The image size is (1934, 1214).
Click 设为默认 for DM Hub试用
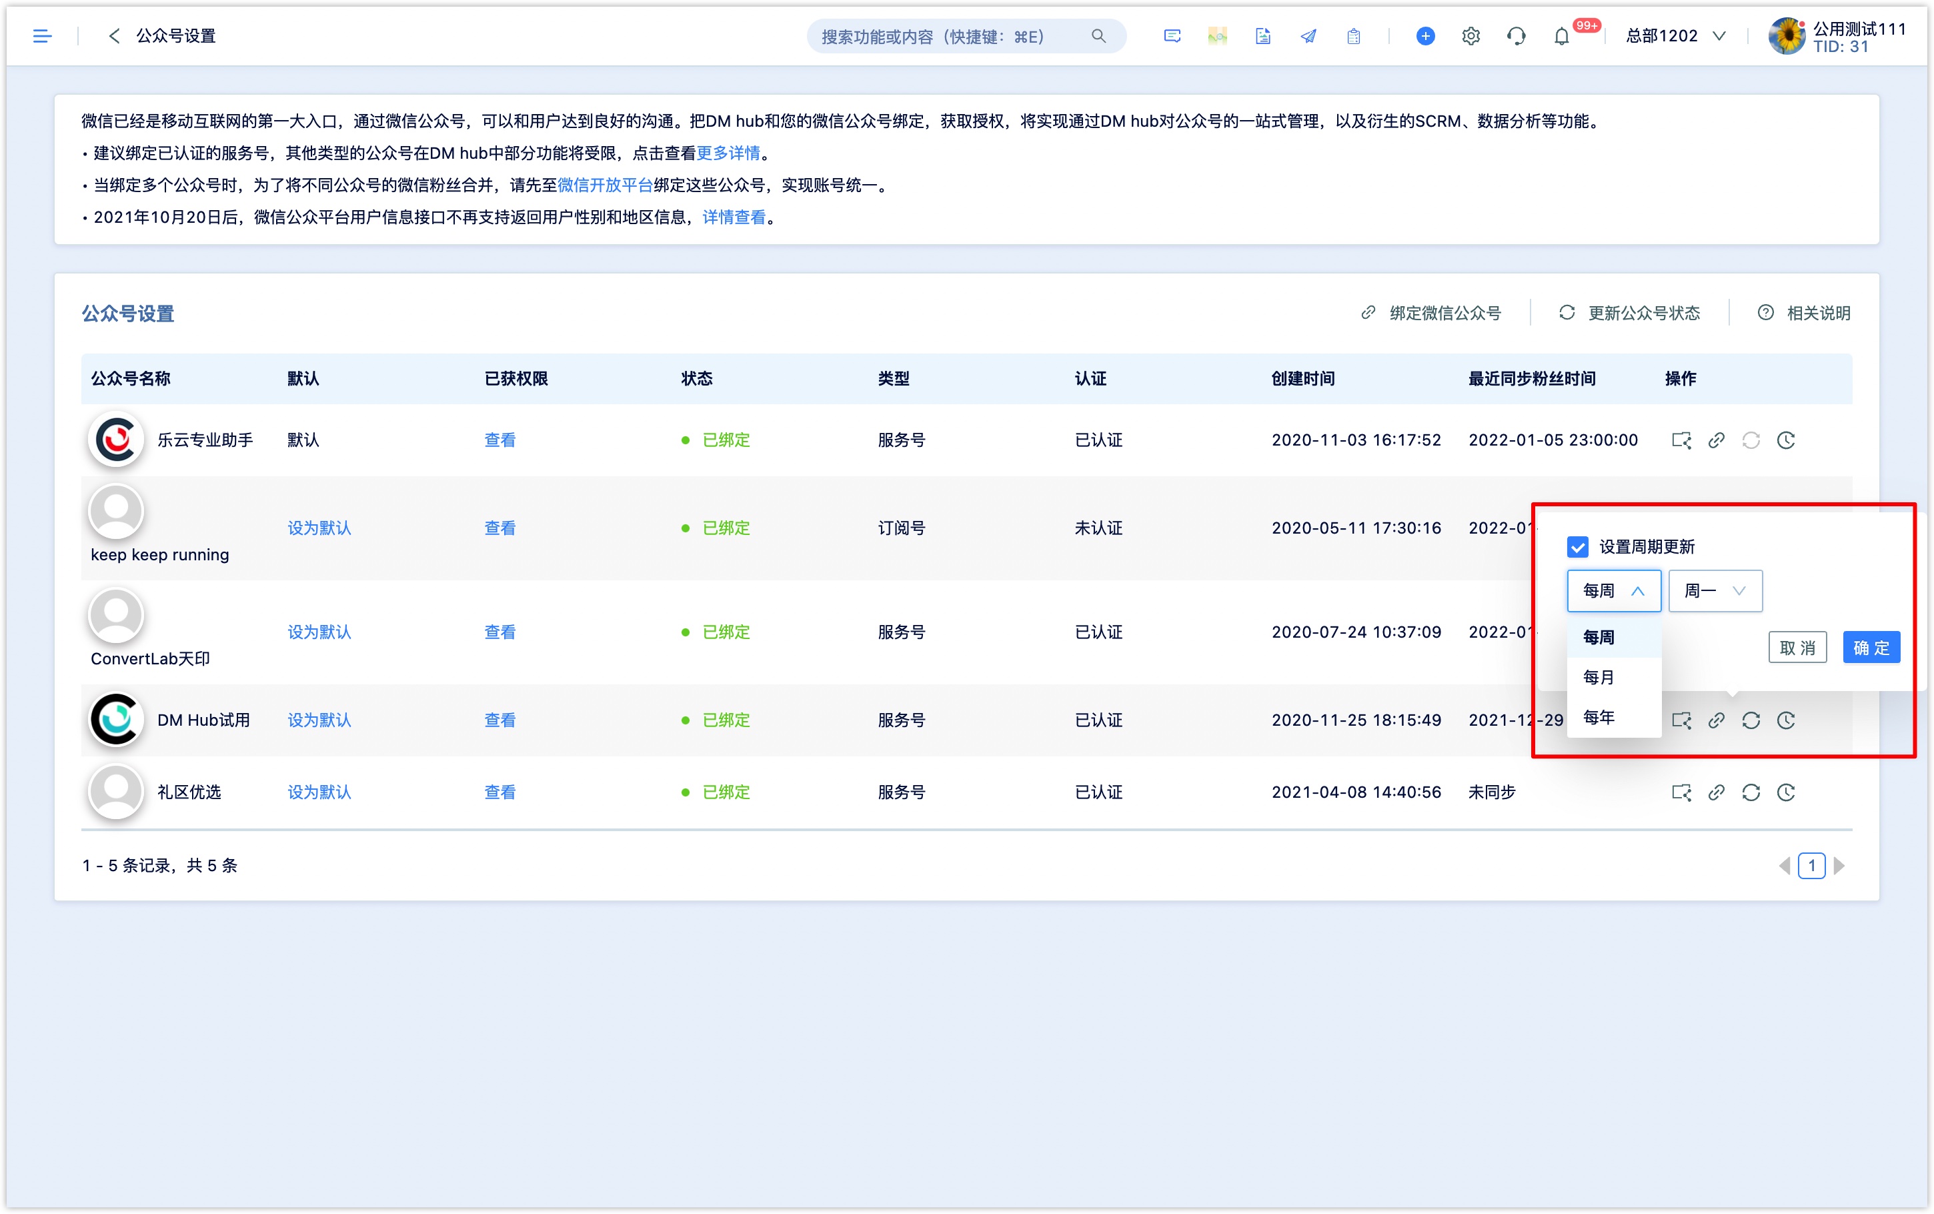tap(319, 720)
